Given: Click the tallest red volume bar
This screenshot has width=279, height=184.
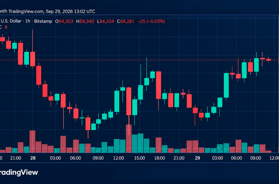Looking at the screenshot, I should coord(129,139).
